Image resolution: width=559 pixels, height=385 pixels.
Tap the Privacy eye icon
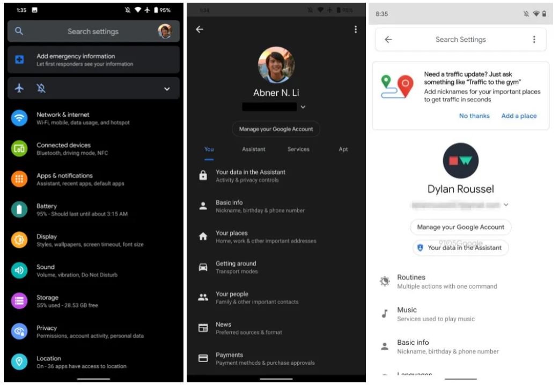[x=19, y=331]
